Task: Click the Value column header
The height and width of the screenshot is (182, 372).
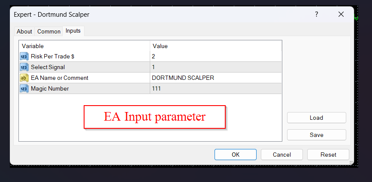Action: point(216,46)
